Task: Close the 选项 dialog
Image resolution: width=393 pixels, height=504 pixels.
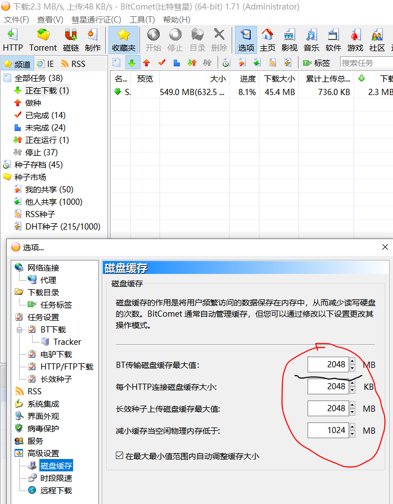Action: [385, 247]
